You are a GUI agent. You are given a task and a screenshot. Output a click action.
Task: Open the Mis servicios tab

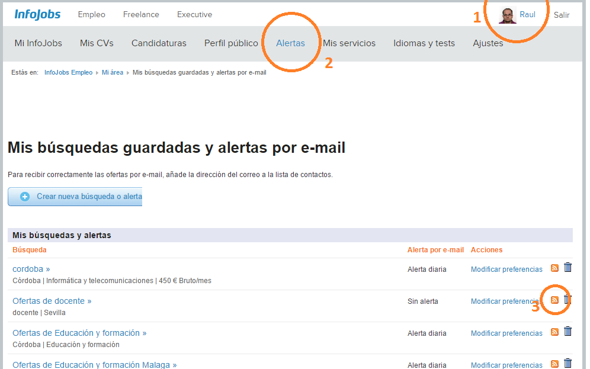tap(349, 43)
